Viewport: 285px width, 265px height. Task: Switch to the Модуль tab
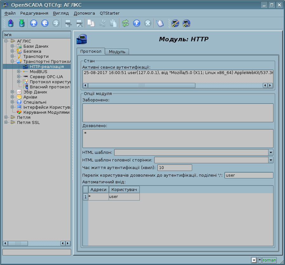coord(117,52)
